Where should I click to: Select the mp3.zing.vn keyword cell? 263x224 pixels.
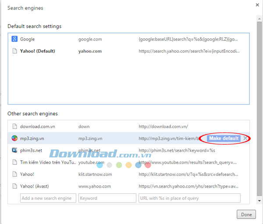click(90, 139)
